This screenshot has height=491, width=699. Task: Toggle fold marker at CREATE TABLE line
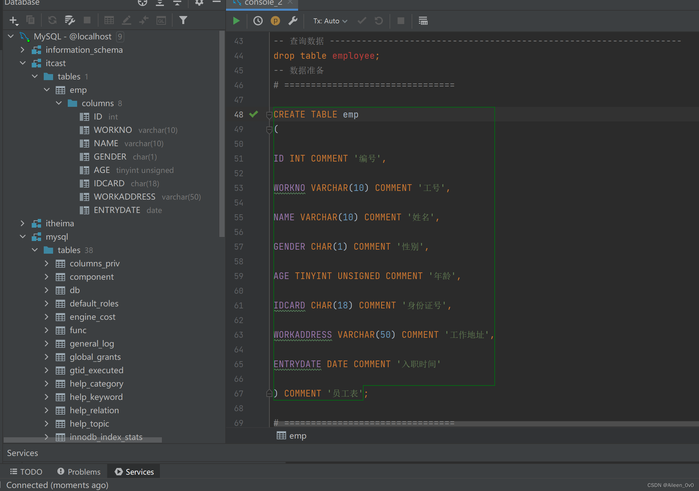tap(269, 115)
